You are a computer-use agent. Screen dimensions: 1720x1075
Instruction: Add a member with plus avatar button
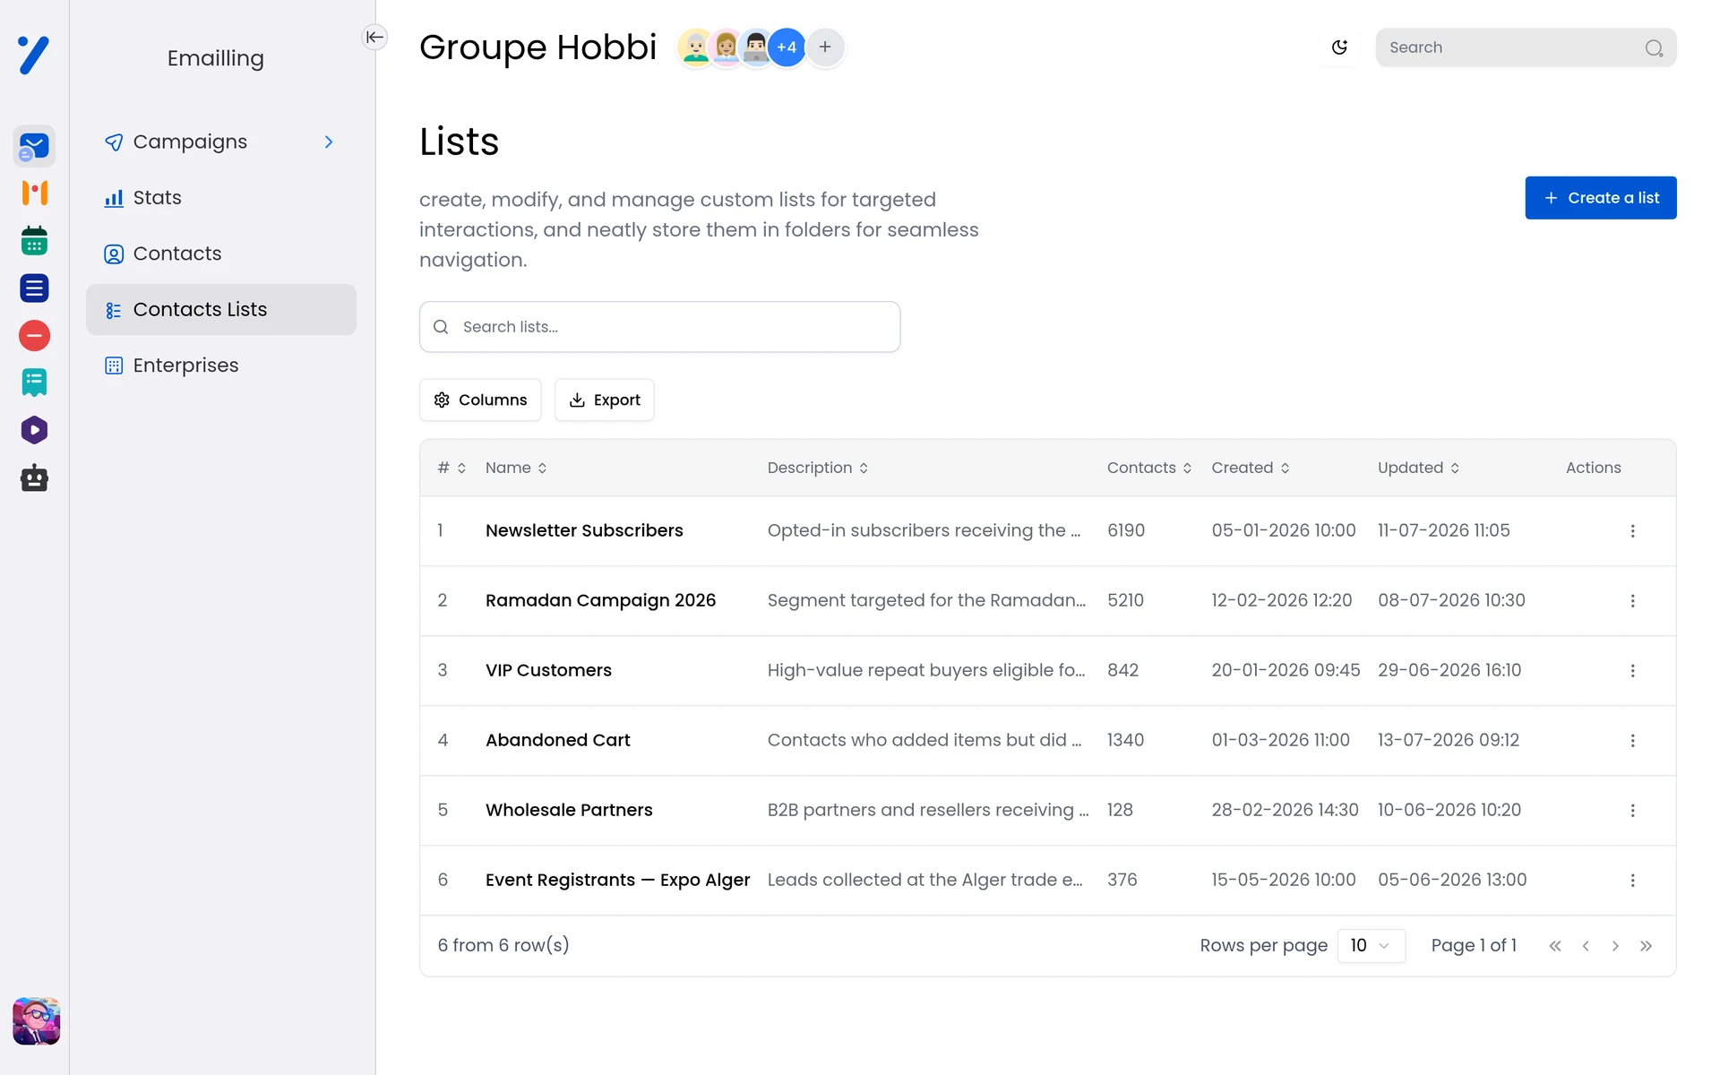tap(825, 47)
